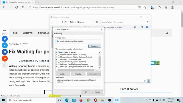Open Chrome from taskbar

click(88, 100)
